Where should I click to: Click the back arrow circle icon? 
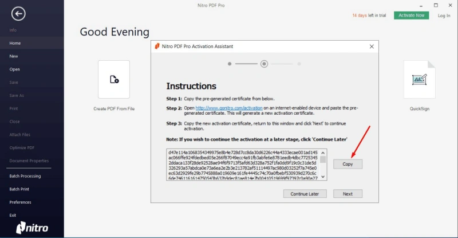(19, 13)
